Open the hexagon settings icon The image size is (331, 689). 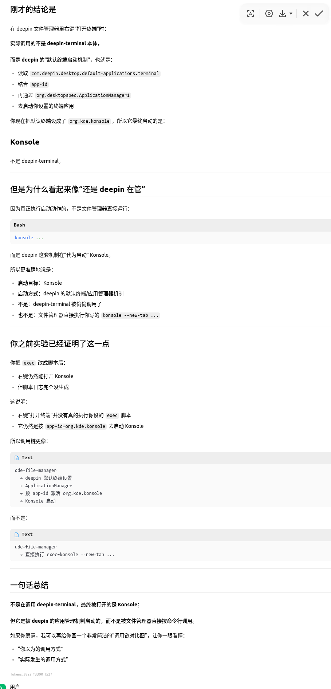[269, 14]
